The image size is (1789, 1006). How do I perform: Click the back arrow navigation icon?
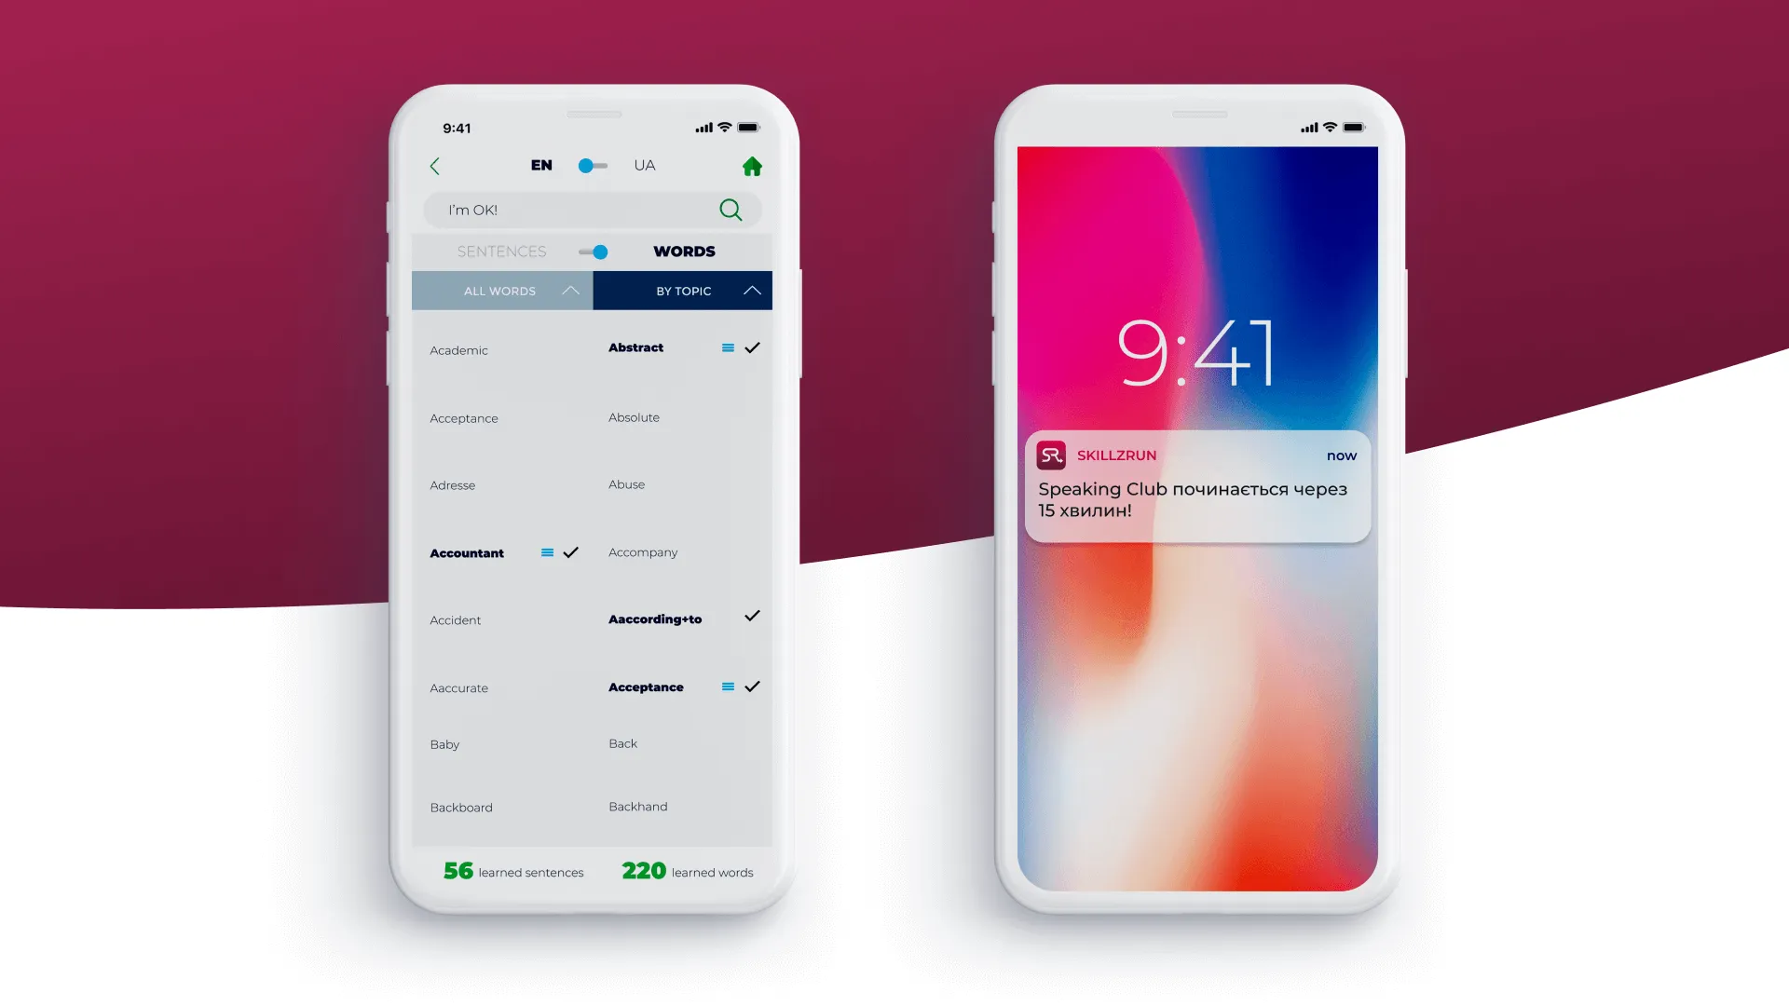433,165
